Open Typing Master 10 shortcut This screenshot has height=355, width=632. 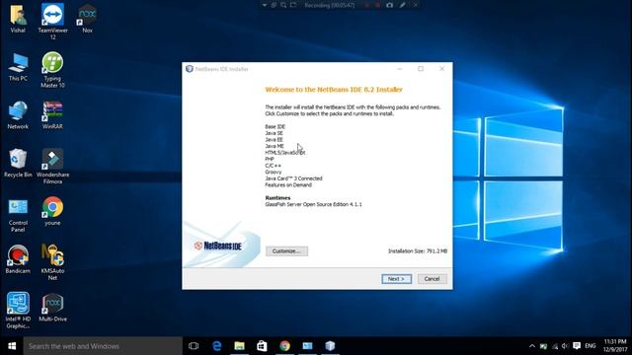tap(52, 70)
